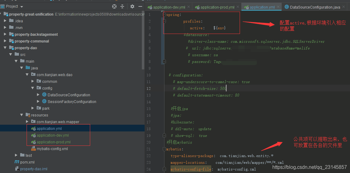Image resolution: width=350 pixels, height=173 pixels.
Task: Select SessionFactoryConfiguration class in tree
Action: 72,101
